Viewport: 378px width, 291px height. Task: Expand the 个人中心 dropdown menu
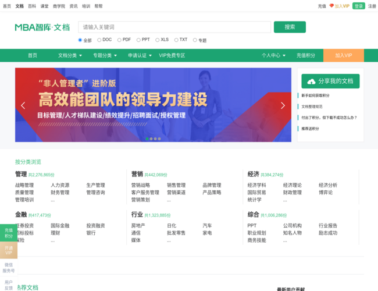point(274,55)
